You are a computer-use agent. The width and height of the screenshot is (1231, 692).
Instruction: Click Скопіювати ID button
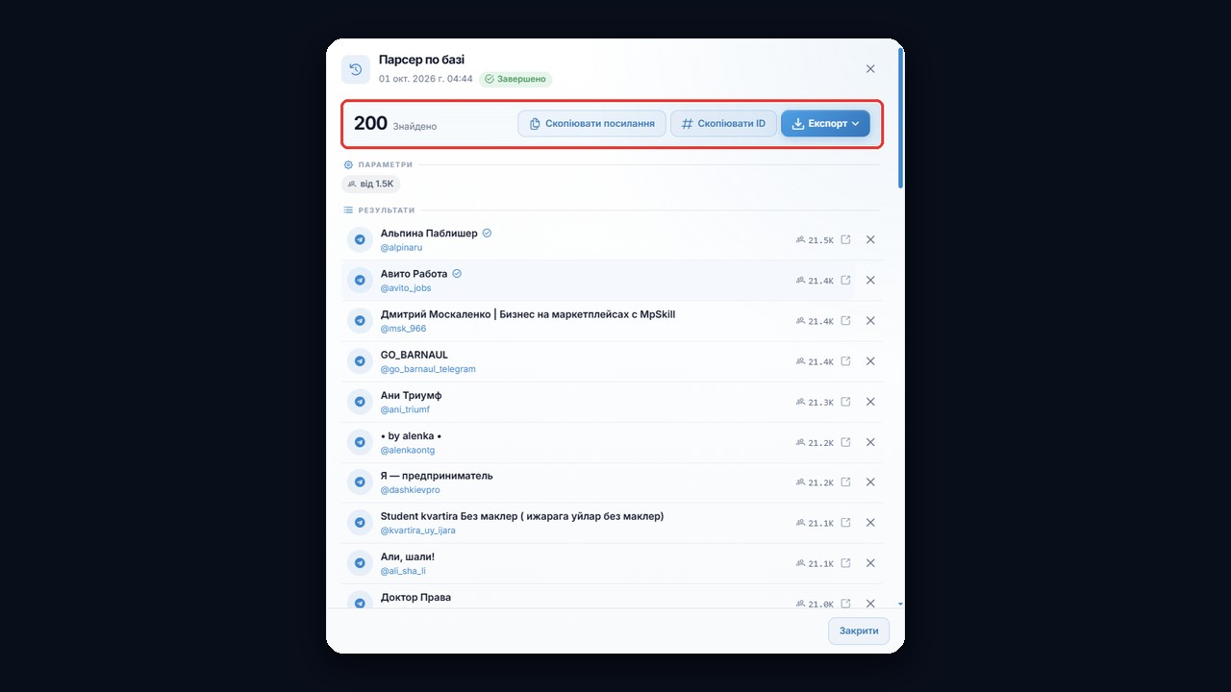click(723, 124)
